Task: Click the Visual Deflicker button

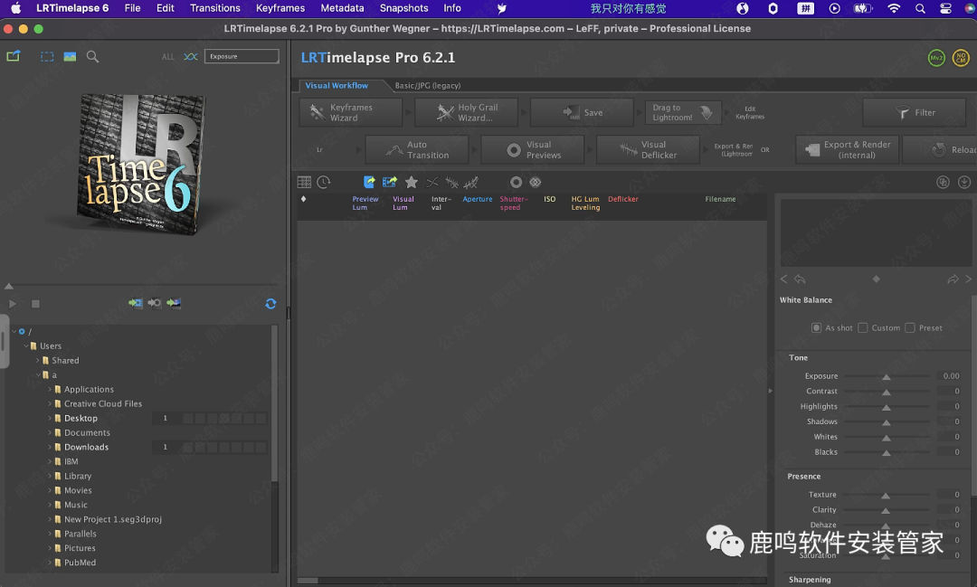Action: [647, 149]
